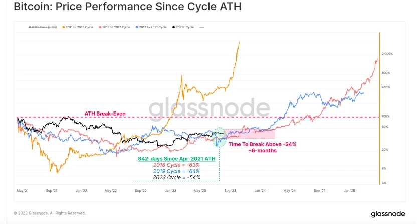Click the black 2023 Cycle = -54% text
Viewport: 417px width, 224px height.
click(176, 177)
